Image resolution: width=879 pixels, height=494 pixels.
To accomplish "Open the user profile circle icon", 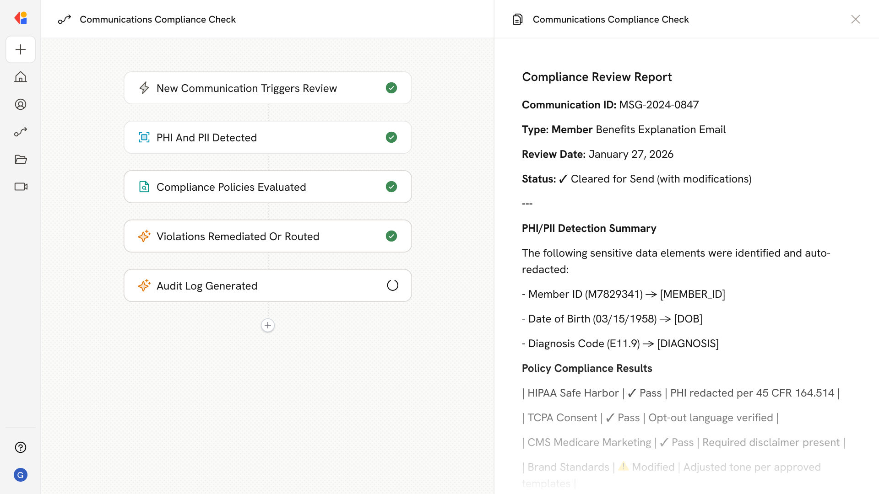I will click(21, 104).
